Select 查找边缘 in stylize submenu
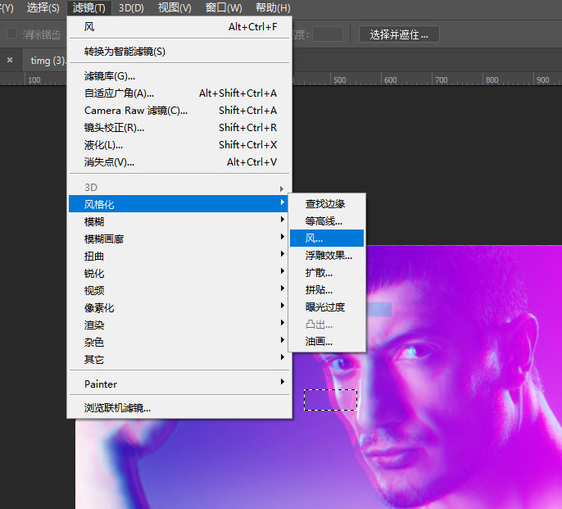562x509 pixels. click(327, 204)
